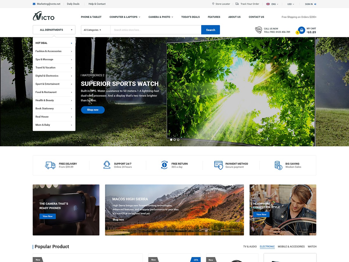349x262 pixels.
Task: Expand Digital & Electronics submenu arrow
Action: pos(72,76)
